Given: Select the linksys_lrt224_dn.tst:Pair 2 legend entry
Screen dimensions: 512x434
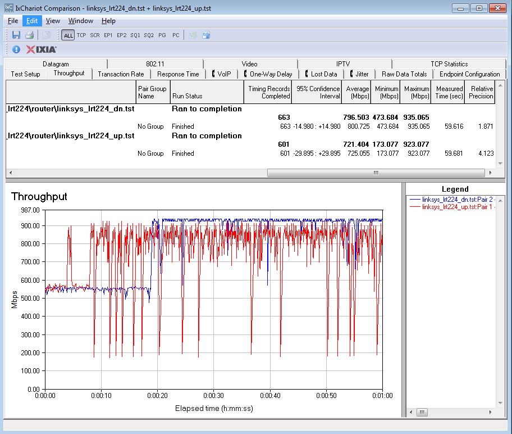Looking at the screenshot, I should [452, 200].
